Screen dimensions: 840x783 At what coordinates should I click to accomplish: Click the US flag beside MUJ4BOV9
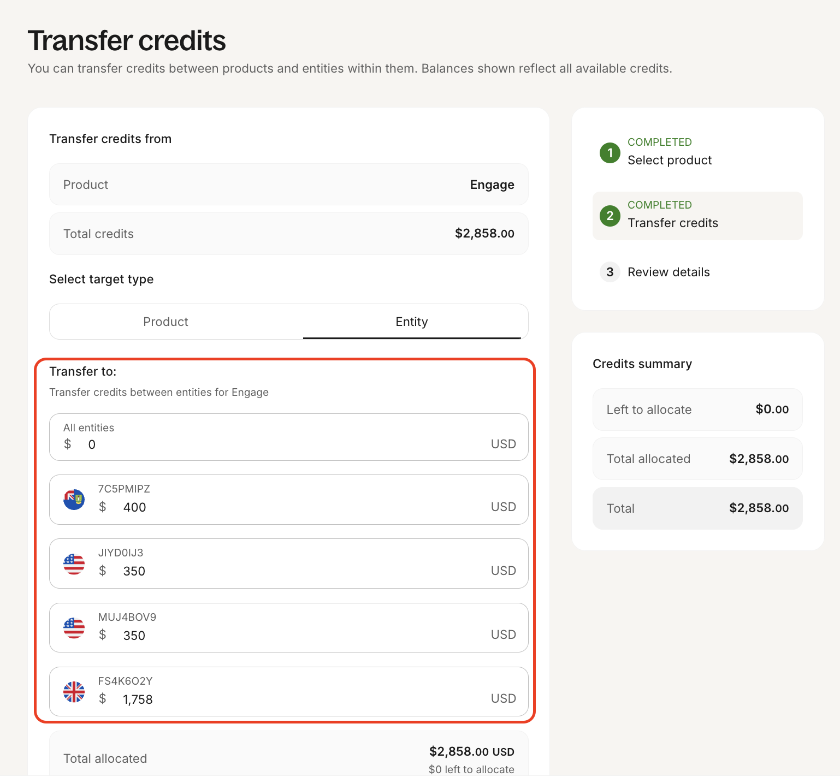(74, 628)
